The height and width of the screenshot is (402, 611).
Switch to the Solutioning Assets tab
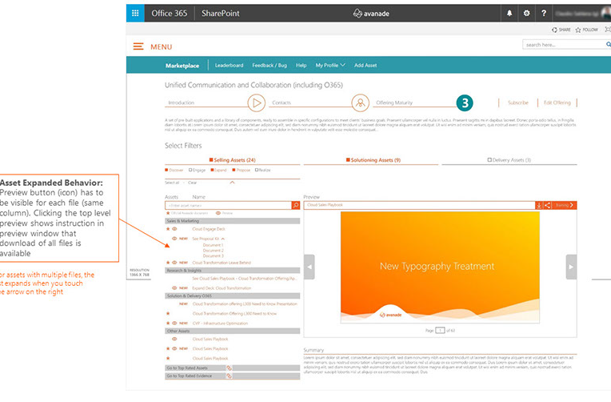pos(373,160)
